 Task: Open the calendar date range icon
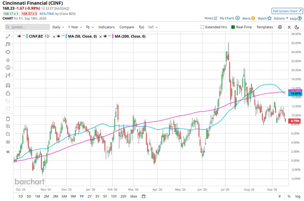(144, 196)
